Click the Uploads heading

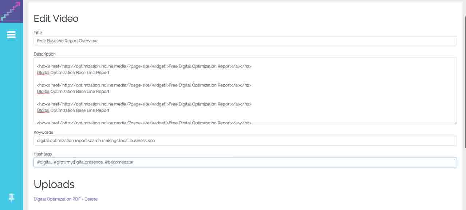click(x=54, y=184)
